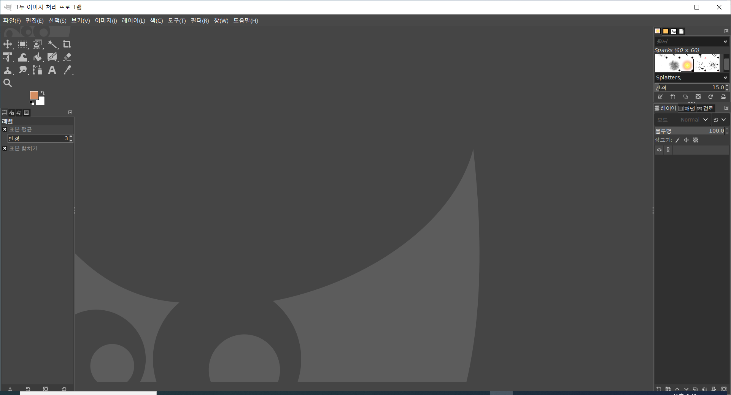Screen dimensions: 731x395
Task: Open the 편집(E) menu
Action: point(35,21)
